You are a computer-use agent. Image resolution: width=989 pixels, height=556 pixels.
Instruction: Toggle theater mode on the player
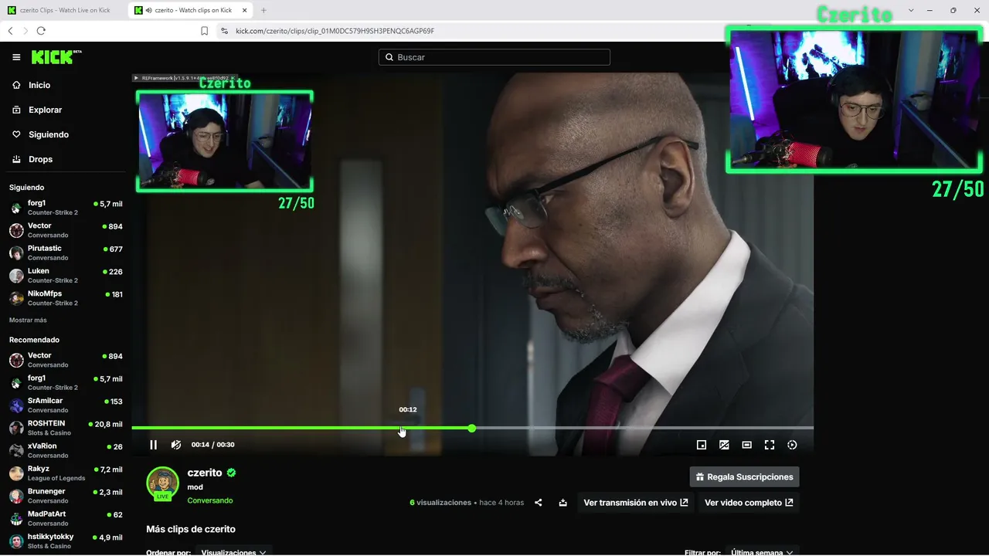point(746,445)
